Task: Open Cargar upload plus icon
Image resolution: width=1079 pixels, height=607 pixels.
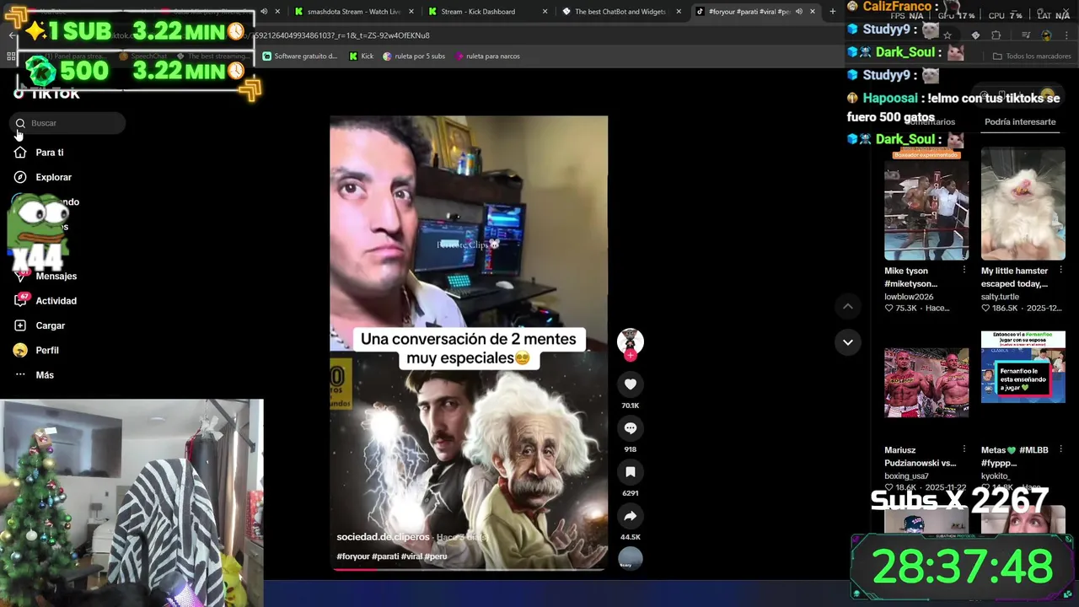Action: [20, 325]
